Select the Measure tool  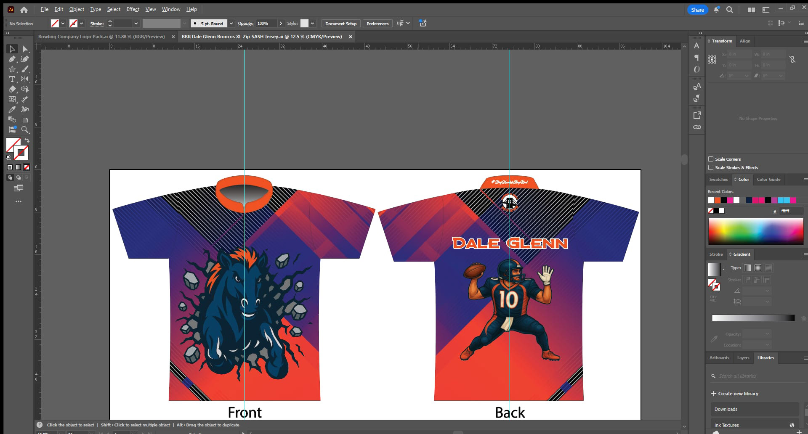25,99
